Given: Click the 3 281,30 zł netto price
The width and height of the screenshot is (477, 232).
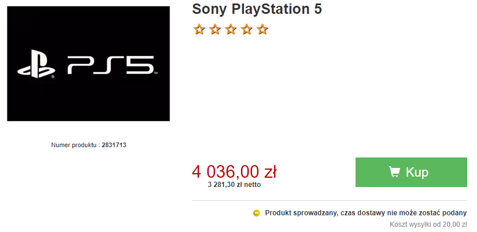Looking at the screenshot, I should 234,185.
